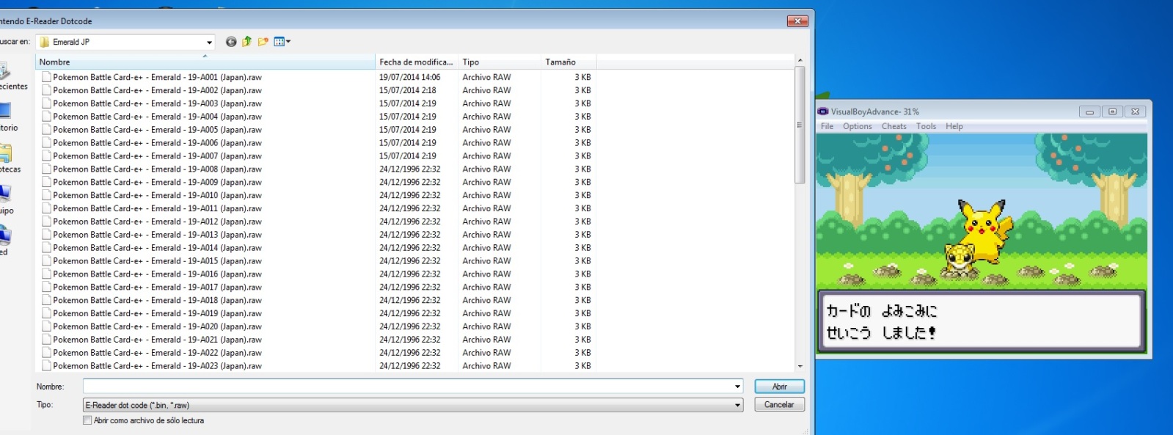Open the E-Reader dot code file type dropdown
Viewport: 1173px width, 435px height.
(737, 405)
